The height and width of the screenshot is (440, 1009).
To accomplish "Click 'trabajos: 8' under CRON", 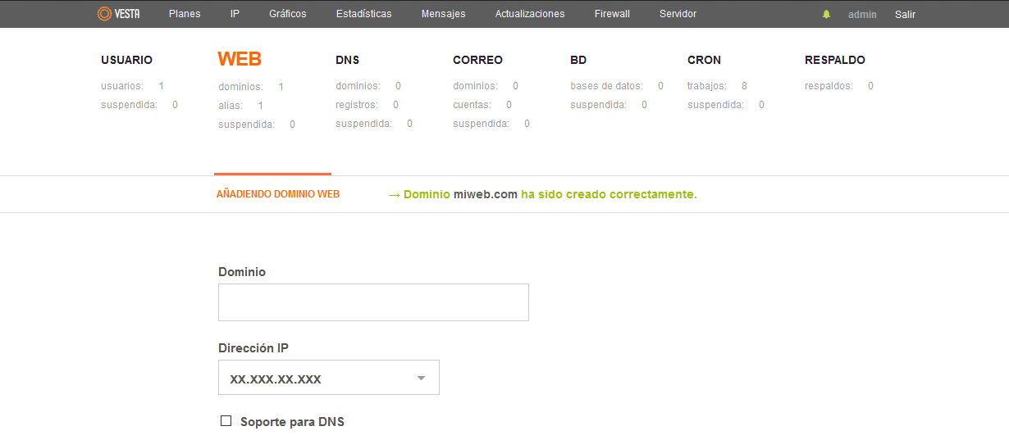I will (718, 86).
